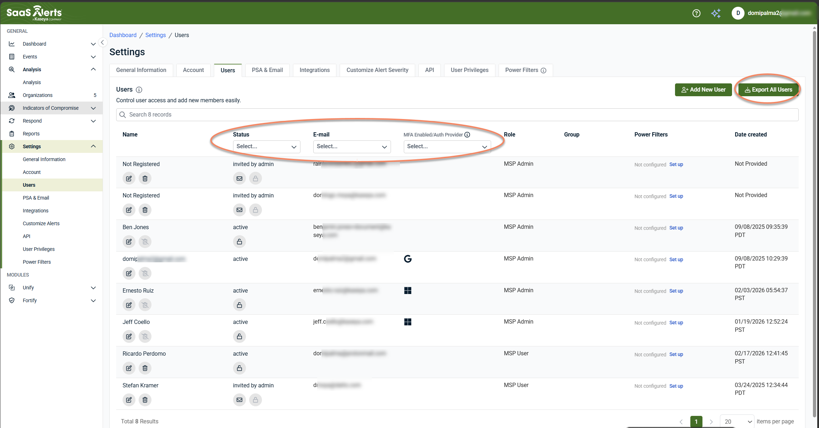Click the Power Filters tab info icon
Viewport: 819px width, 428px height.
pos(544,71)
